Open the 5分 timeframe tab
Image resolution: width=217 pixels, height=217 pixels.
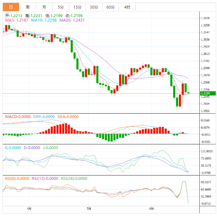(61, 7)
